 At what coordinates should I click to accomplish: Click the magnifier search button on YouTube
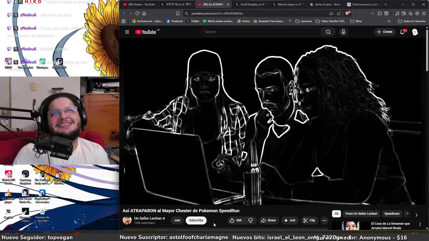[328, 32]
